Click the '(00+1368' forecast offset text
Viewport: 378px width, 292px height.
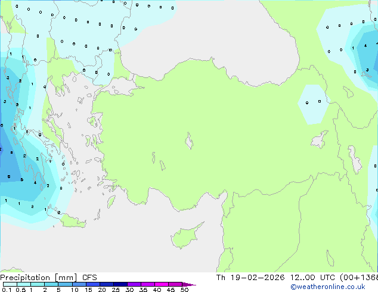click(x=359, y=278)
